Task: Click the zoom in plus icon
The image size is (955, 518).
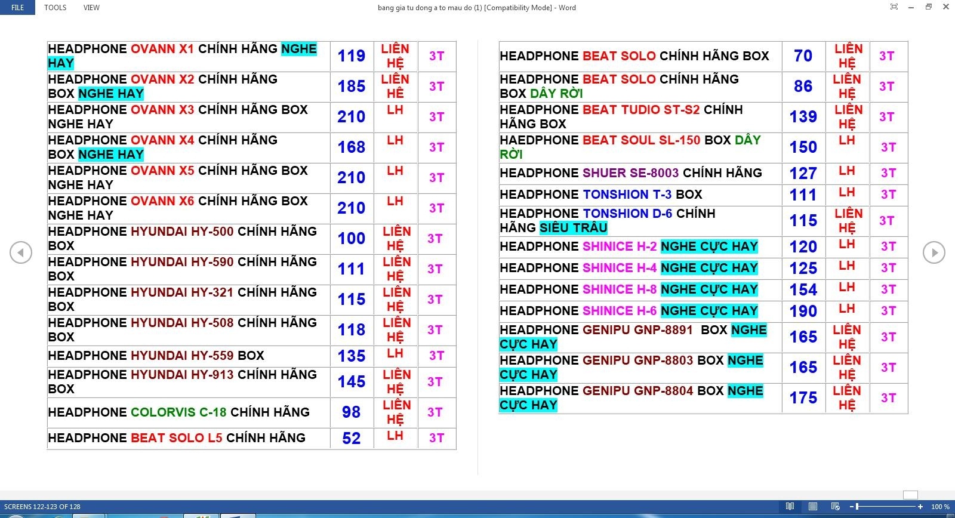Action: [920, 507]
